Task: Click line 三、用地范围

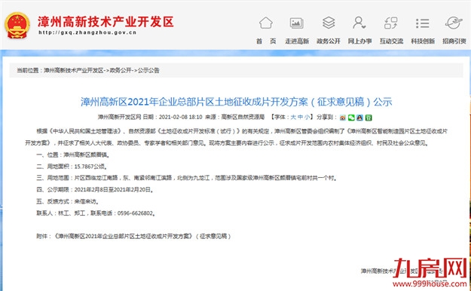Action: click(186, 178)
